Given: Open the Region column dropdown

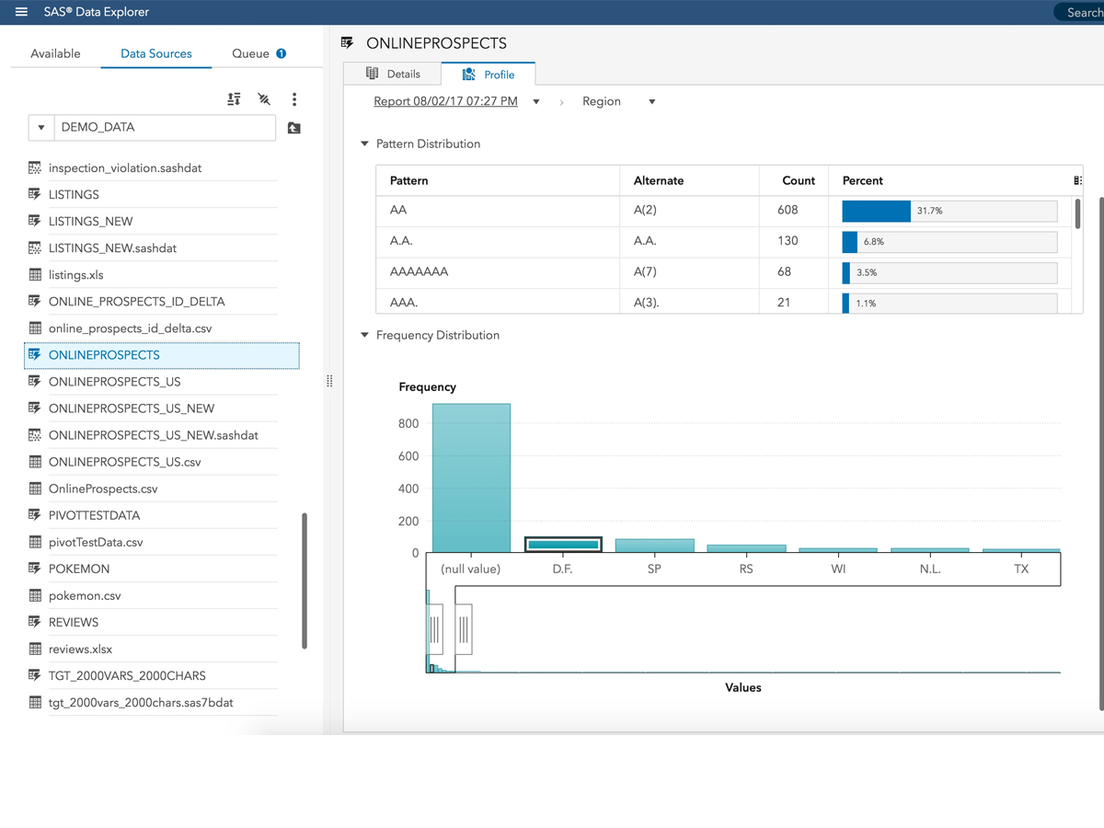Looking at the screenshot, I should tap(651, 102).
